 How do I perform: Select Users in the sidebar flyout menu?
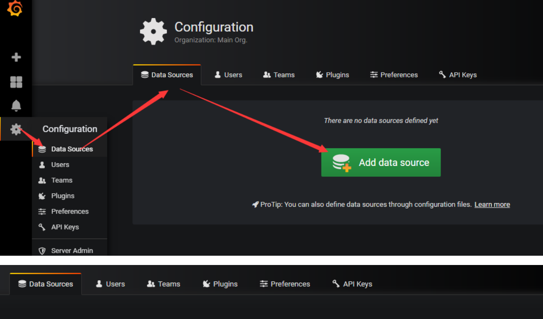coord(69,165)
